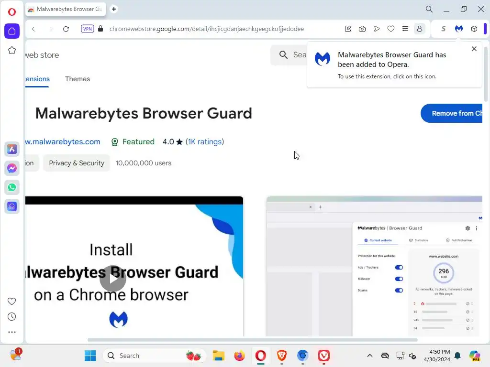
Task: Click the Privacy & Security category chip
Action: (77, 163)
